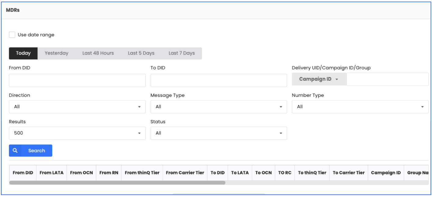Select the Today tab

[23, 53]
